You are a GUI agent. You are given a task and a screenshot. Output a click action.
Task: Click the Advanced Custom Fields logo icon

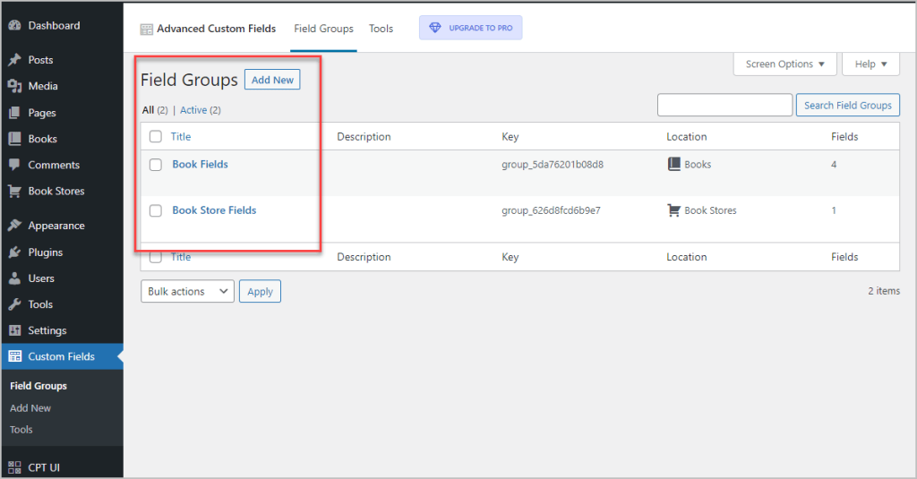pos(146,30)
